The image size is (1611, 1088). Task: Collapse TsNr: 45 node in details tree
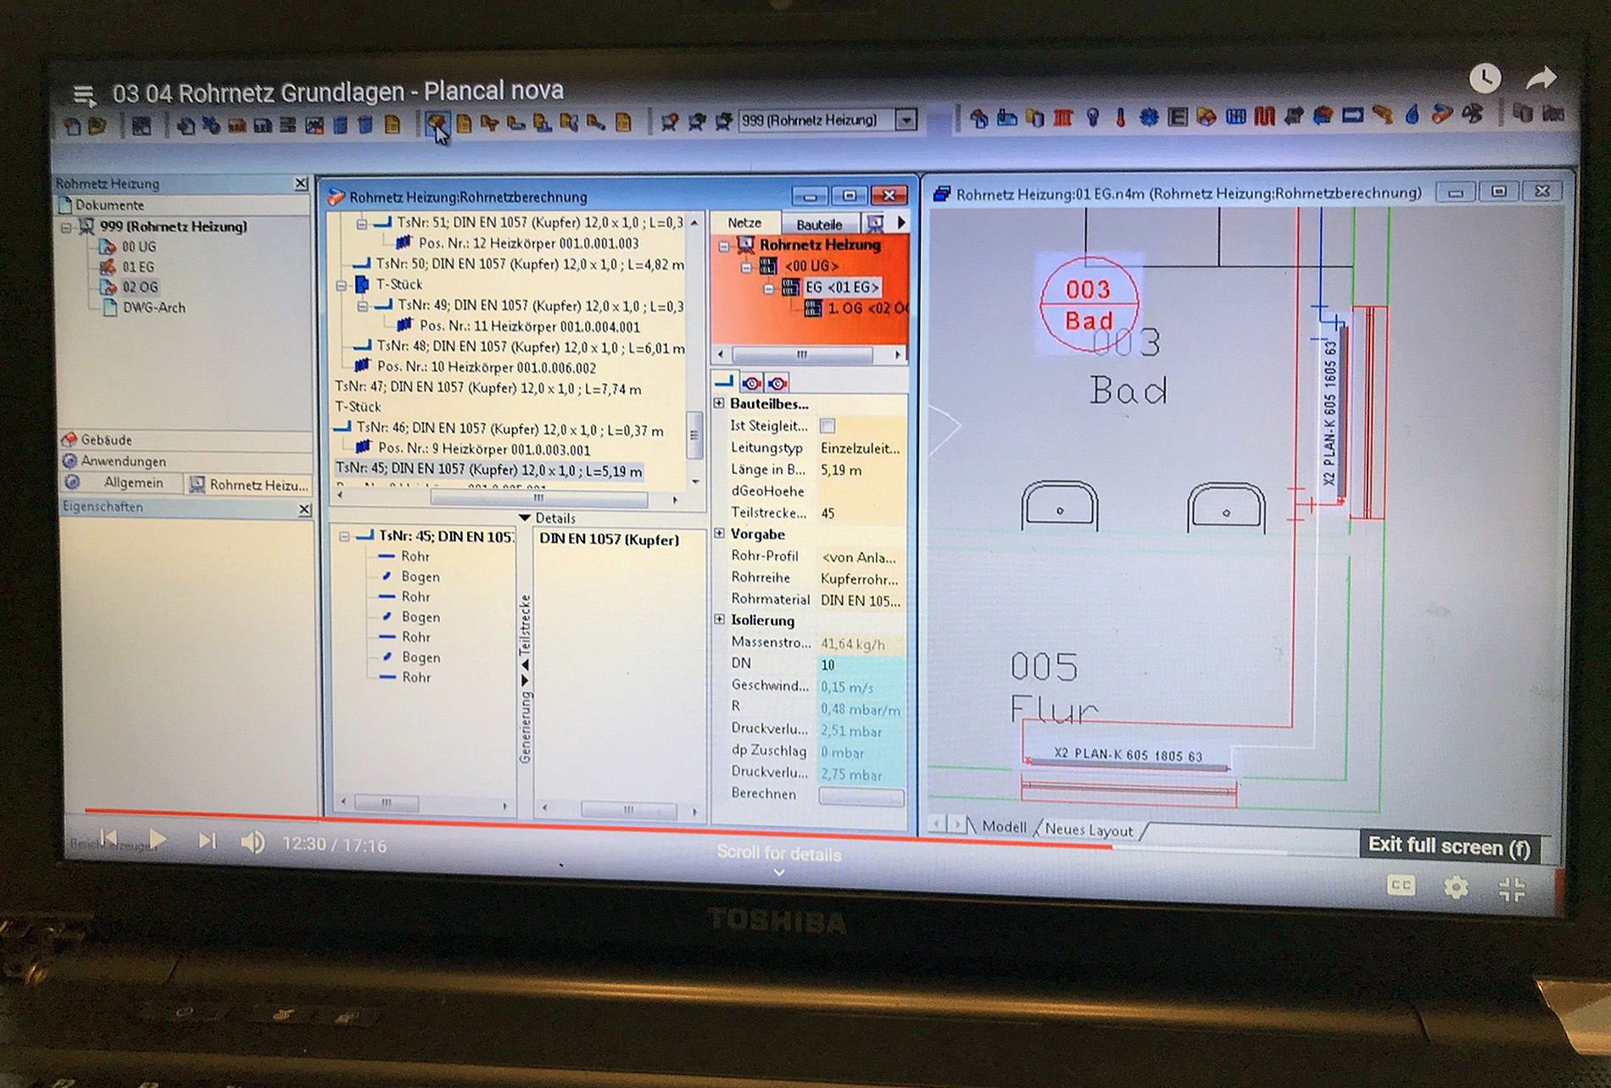point(344,536)
